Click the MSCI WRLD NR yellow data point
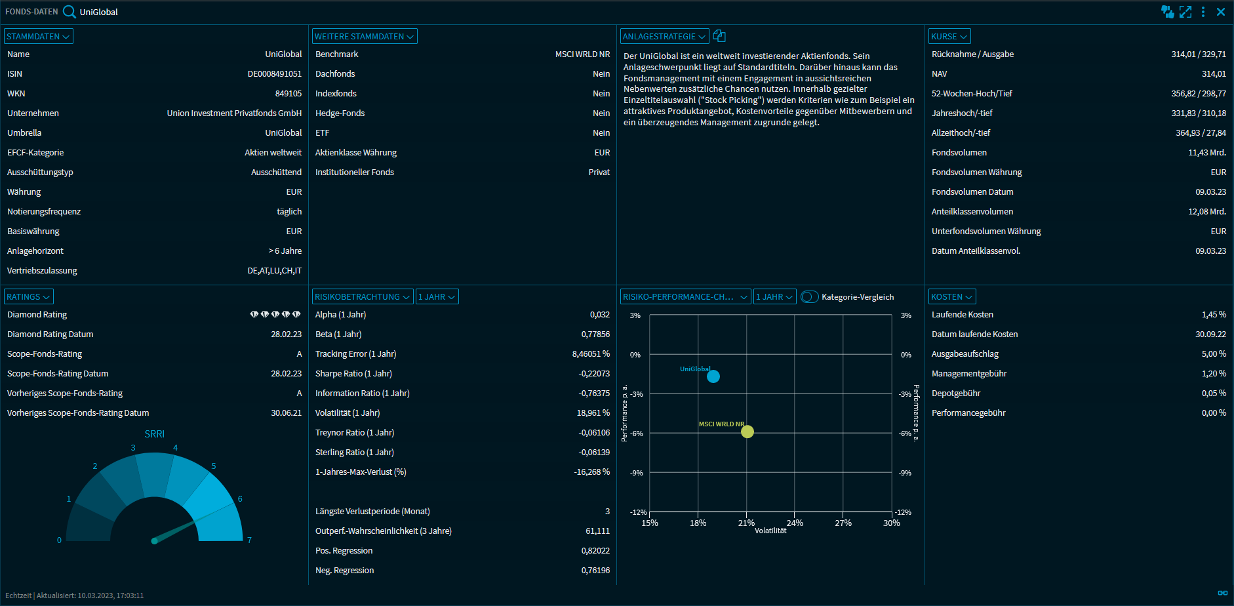The image size is (1234, 606). tap(747, 432)
